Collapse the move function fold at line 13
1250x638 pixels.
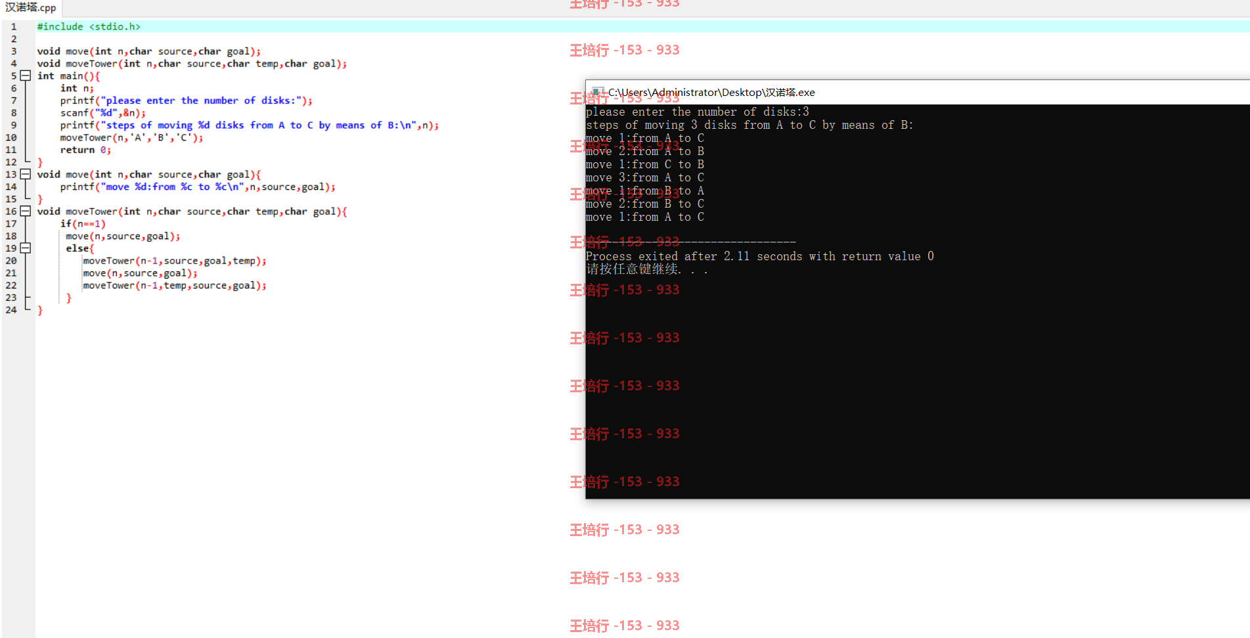coord(26,174)
